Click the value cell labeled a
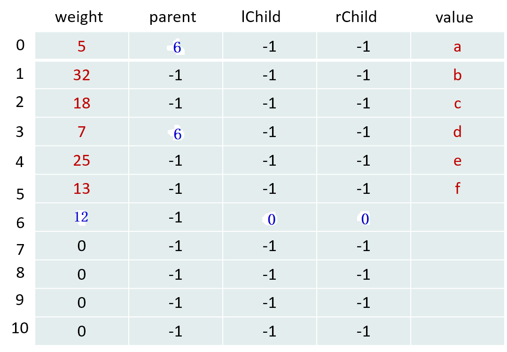Viewport: 507px width, 352px height. (457, 47)
